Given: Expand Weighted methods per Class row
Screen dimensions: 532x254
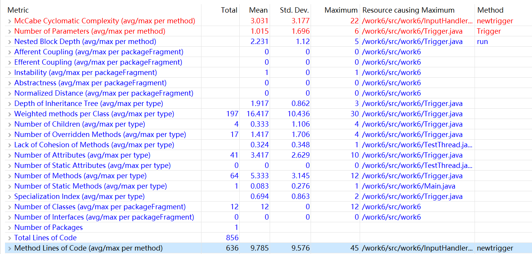Looking at the screenshot, I should click(x=10, y=114).
